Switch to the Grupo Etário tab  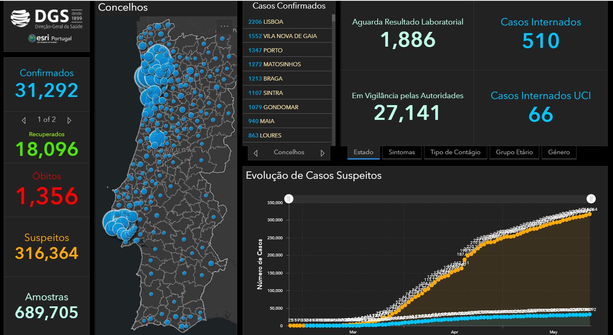pos(514,152)
